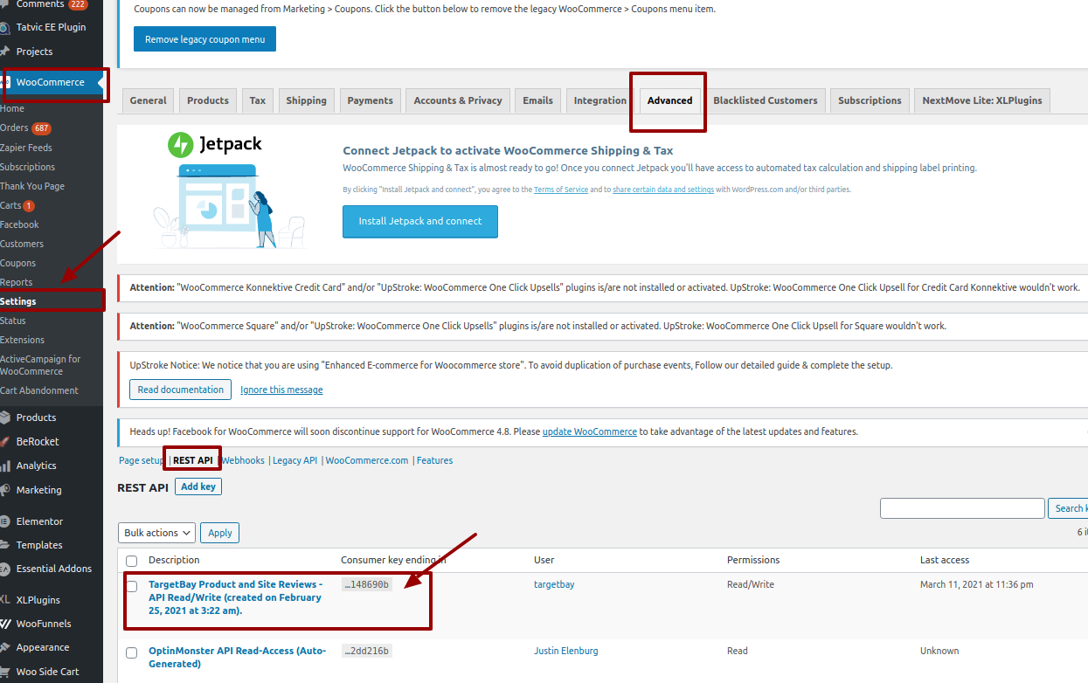This screenshot has height=683, width=1088.
Task: Open the Features sub-section link
Action: pyautogui.click(x=434, y=460)
